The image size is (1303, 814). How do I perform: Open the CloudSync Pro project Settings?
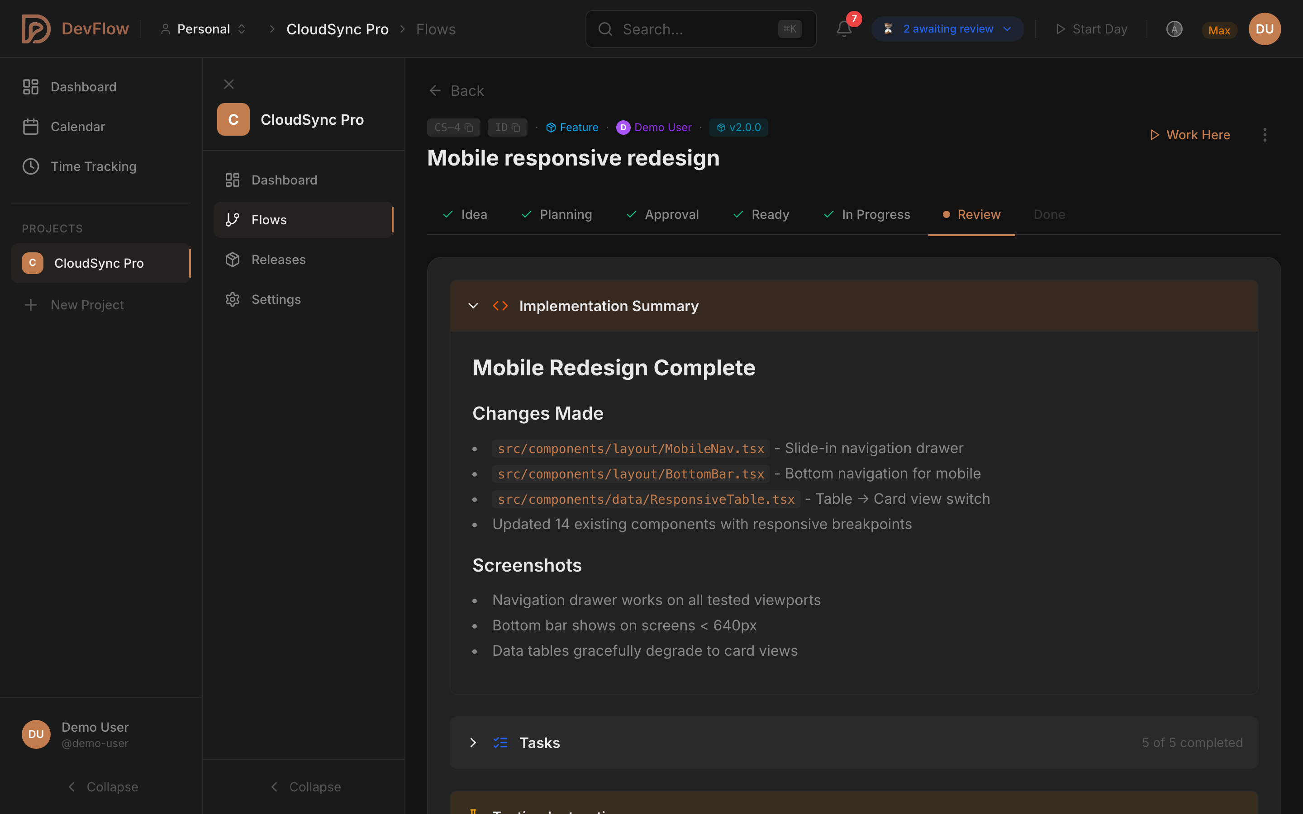tap(276, 299)
